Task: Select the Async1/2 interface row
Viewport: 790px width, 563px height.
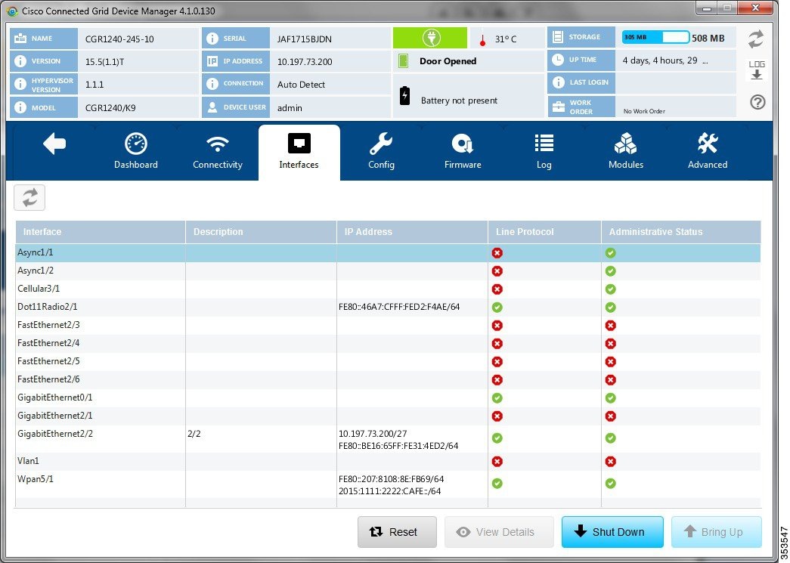Action: point(388,271)
